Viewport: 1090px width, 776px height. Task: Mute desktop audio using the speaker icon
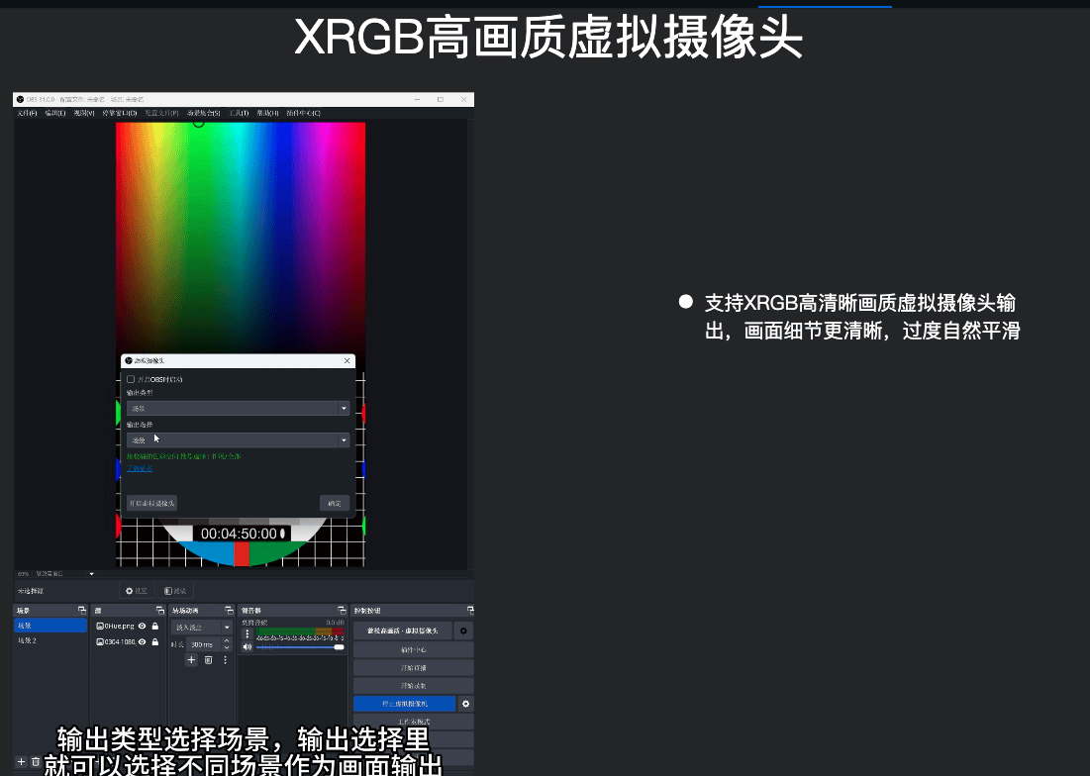(248, 646)
